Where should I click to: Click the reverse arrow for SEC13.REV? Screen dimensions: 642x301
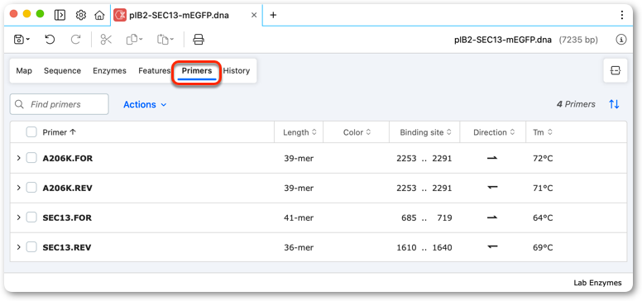point(492,247)
